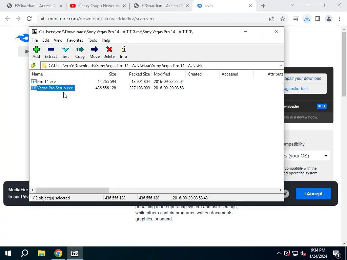This screenshot has width=347, height=260.
Task: Click I Accept on MediaFire cookie banner
Action: point(313,194)
